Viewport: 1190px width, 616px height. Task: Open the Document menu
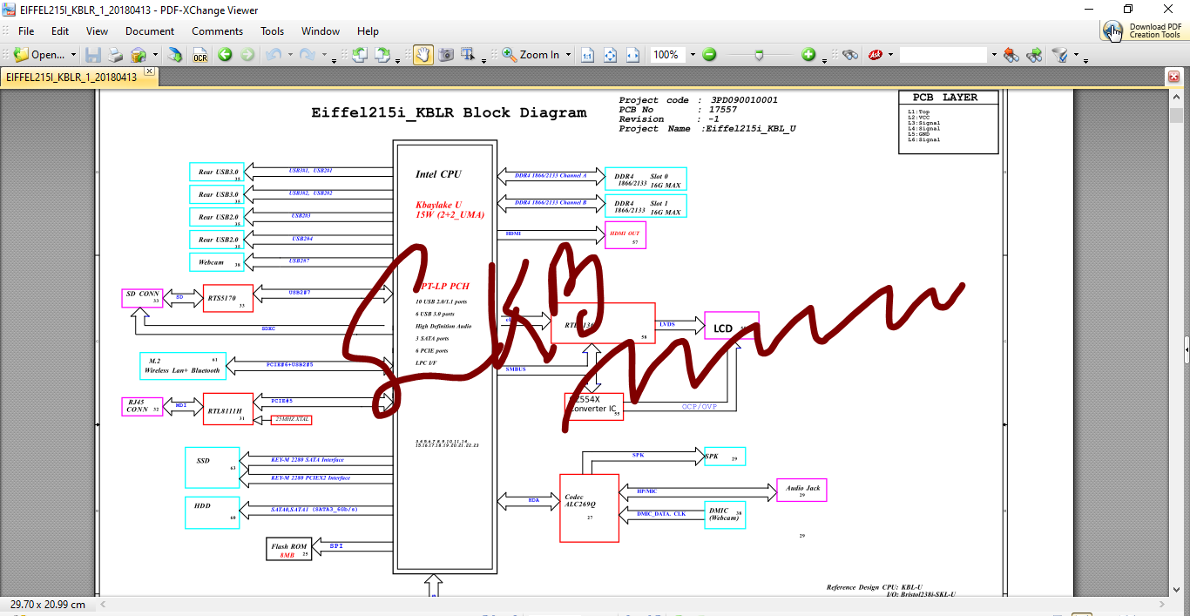(150, 30)
